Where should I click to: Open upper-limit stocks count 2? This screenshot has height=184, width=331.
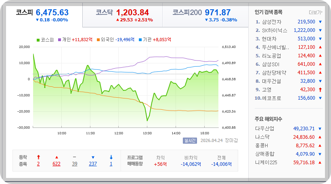(38, 164)
